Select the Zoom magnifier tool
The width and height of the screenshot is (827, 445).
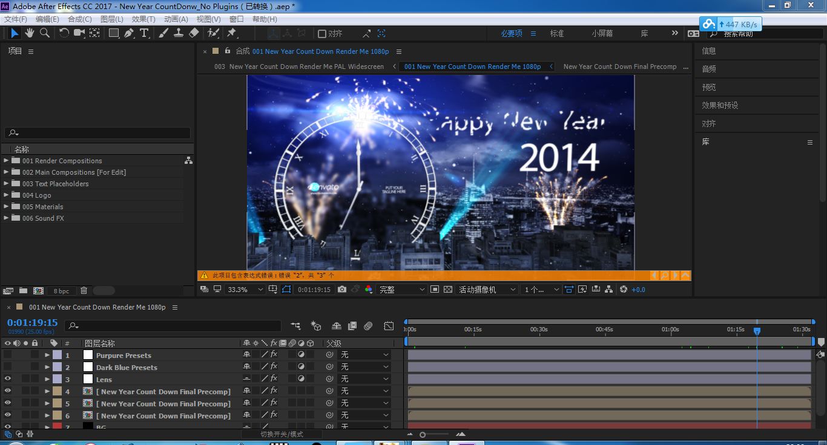44,33
